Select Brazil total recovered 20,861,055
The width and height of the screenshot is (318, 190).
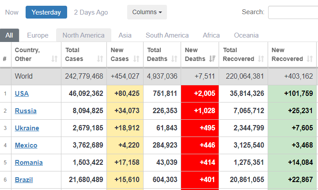247,180
